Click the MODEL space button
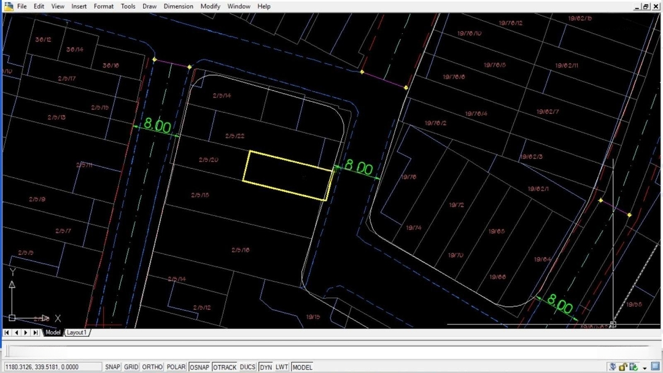This screenshot has height=373, width=663. click(x=302, y=367)
